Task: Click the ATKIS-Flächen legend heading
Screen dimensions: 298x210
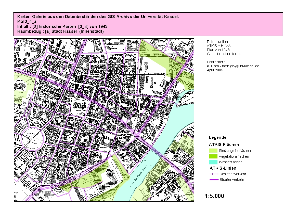Action: click(224, 144)
